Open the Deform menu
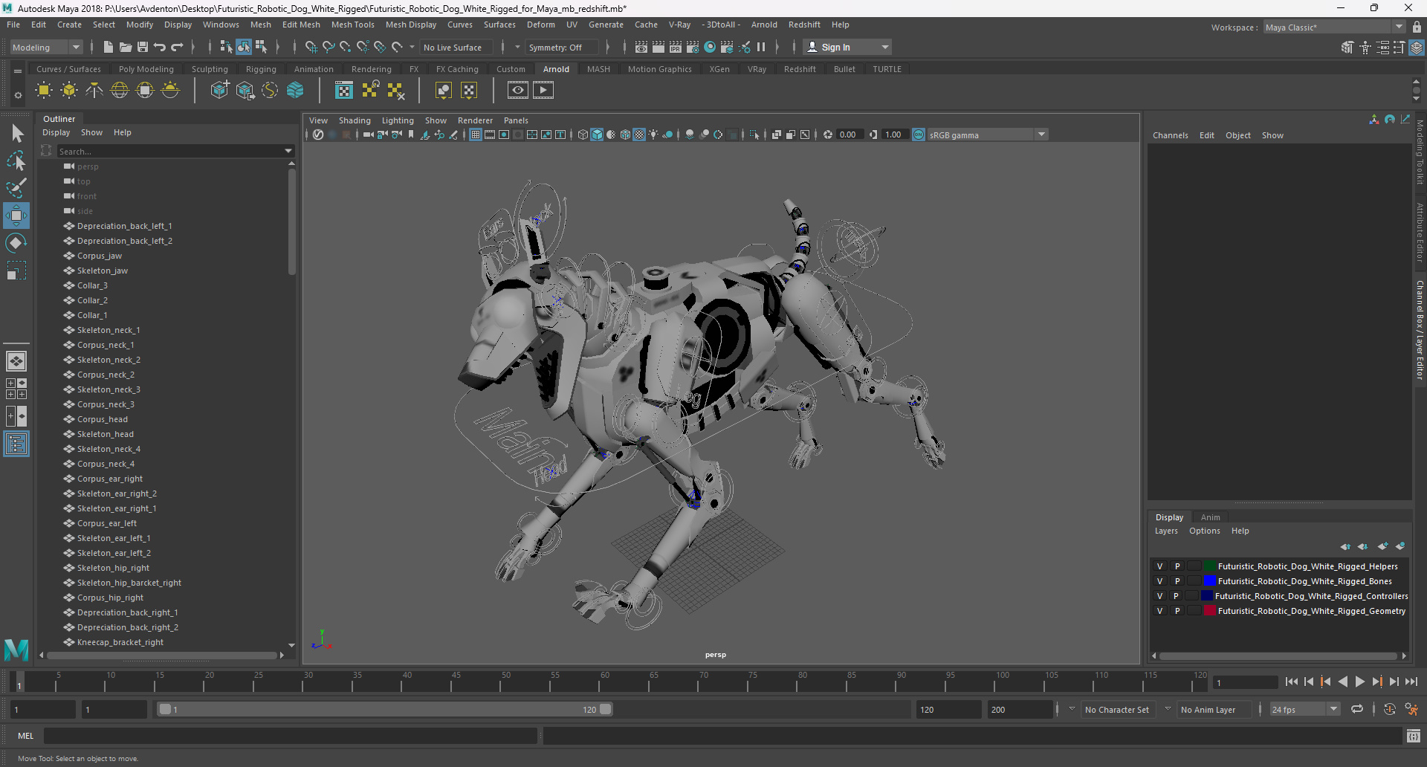 [x=540, y=25]
